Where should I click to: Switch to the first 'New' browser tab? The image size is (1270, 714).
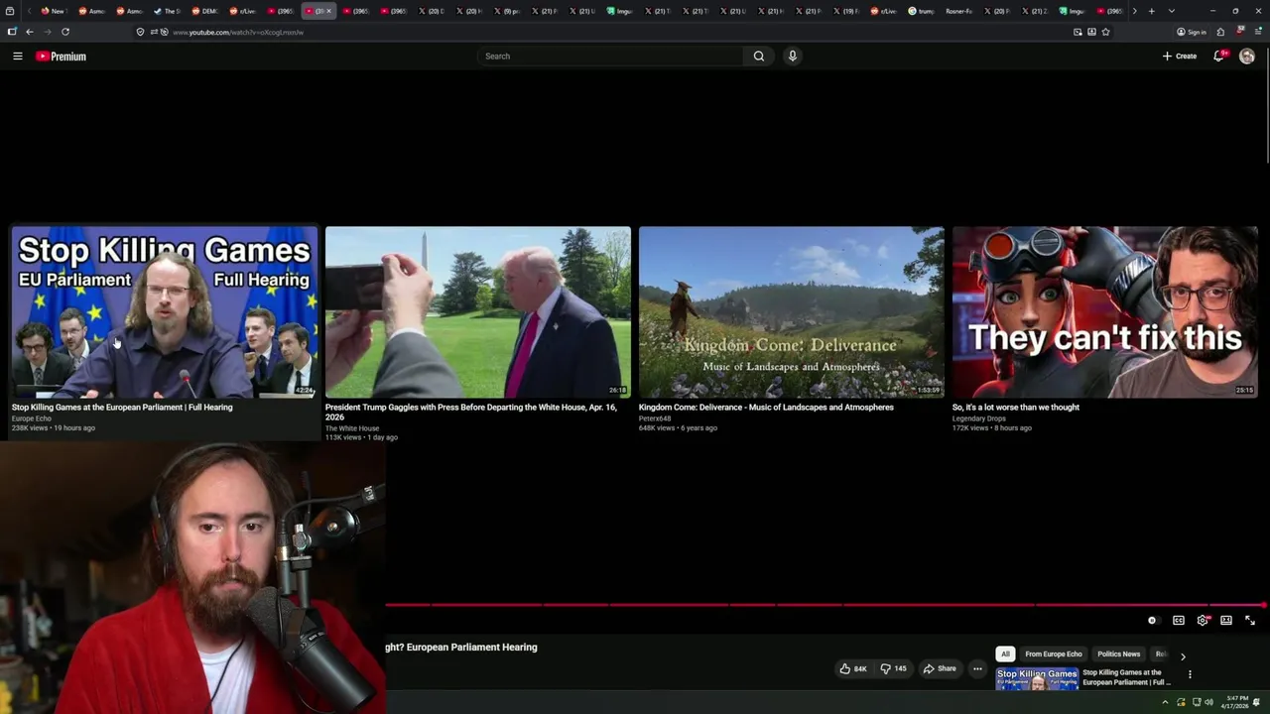[x=53, y=11]
